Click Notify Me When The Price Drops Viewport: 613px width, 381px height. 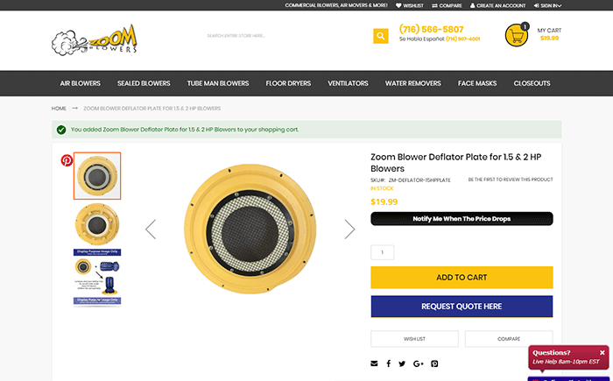click(x=462, y=219)
